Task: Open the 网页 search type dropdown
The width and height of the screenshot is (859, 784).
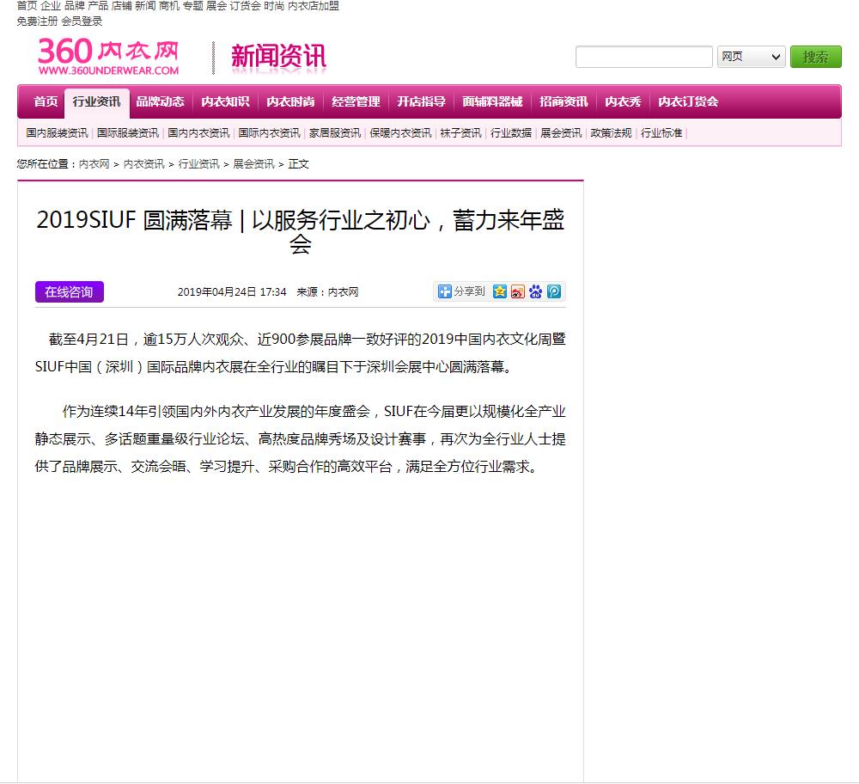Action: pyautogui.click(x=751, y=57)
